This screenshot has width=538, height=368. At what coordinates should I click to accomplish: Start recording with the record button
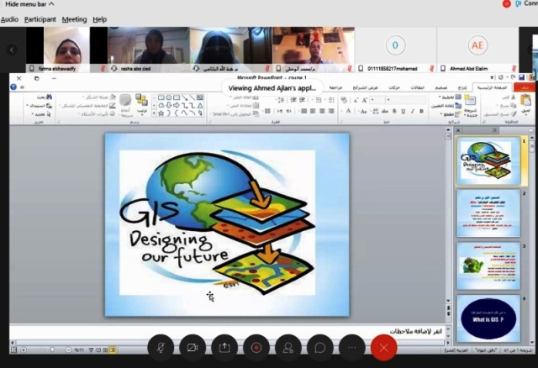coord(256,347)
